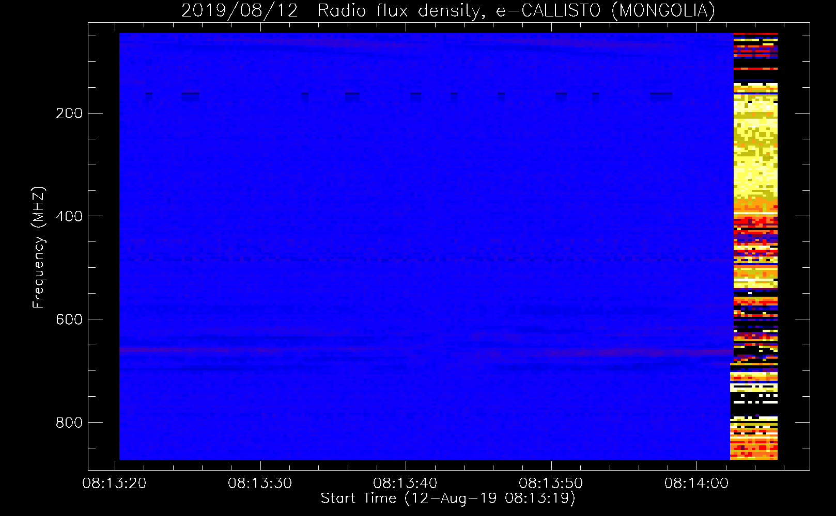Click the 08:13:40 time tick label
Image resolution: width=836 pixels, height=516 pixels.
(405, 483)
